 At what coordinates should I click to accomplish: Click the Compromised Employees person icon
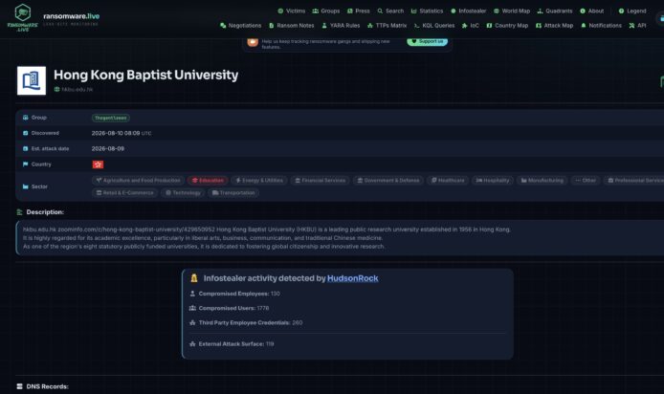[192, 294]
